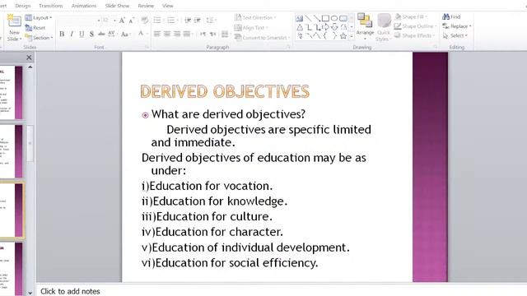Expand the shapes gallery More arrow
This screenshot has height=296, width=527.
(x=352, y=36)
